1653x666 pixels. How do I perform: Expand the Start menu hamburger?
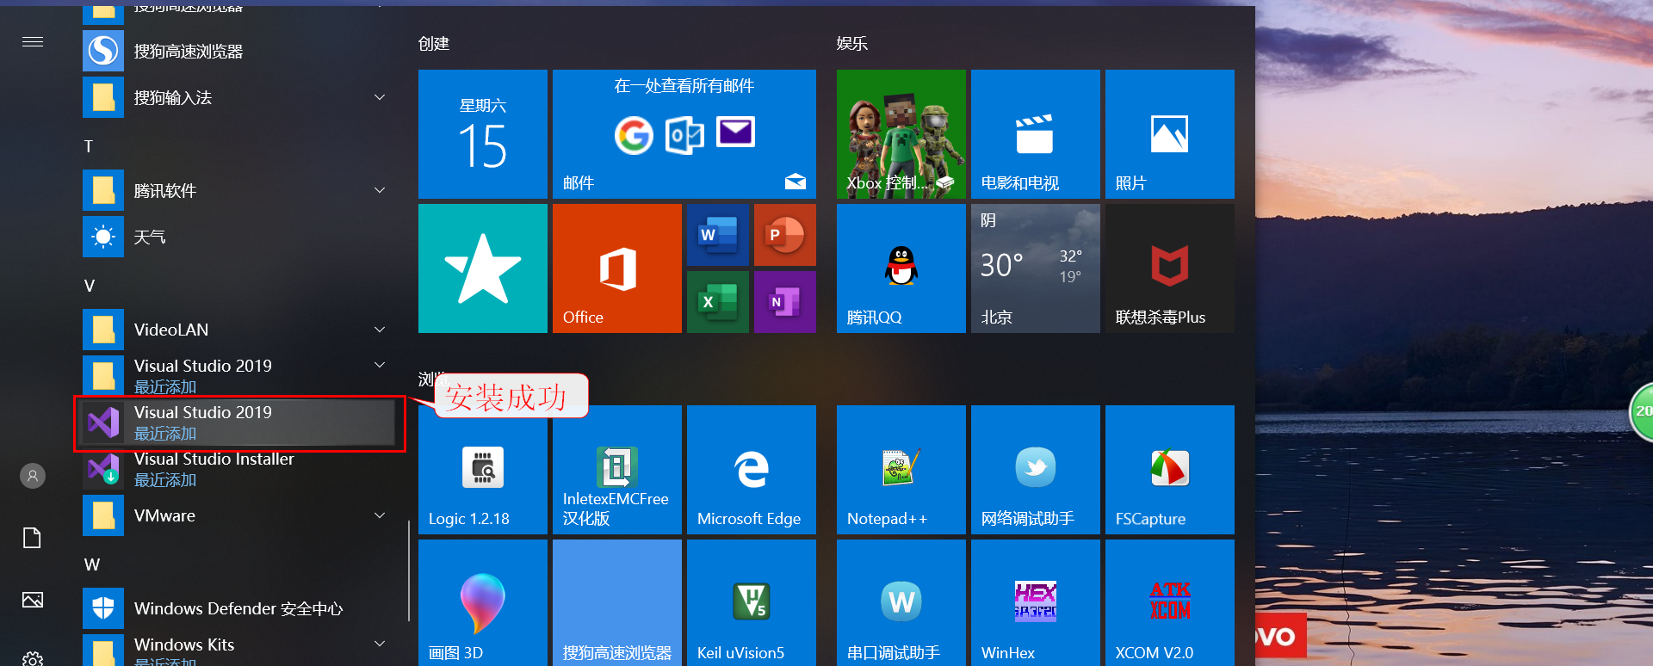33,41
